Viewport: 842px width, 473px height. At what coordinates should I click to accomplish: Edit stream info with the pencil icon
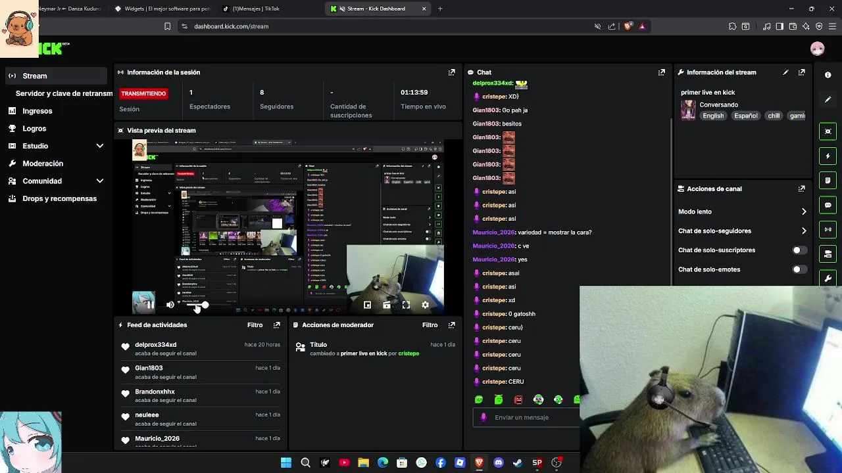coord(785,72)
